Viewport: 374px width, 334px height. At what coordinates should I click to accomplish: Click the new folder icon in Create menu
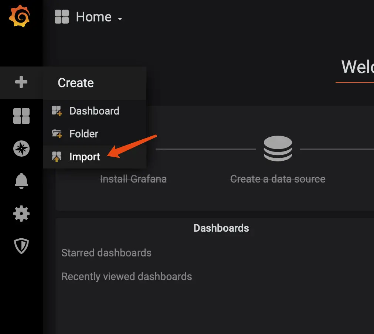click(x=57, y=134)
